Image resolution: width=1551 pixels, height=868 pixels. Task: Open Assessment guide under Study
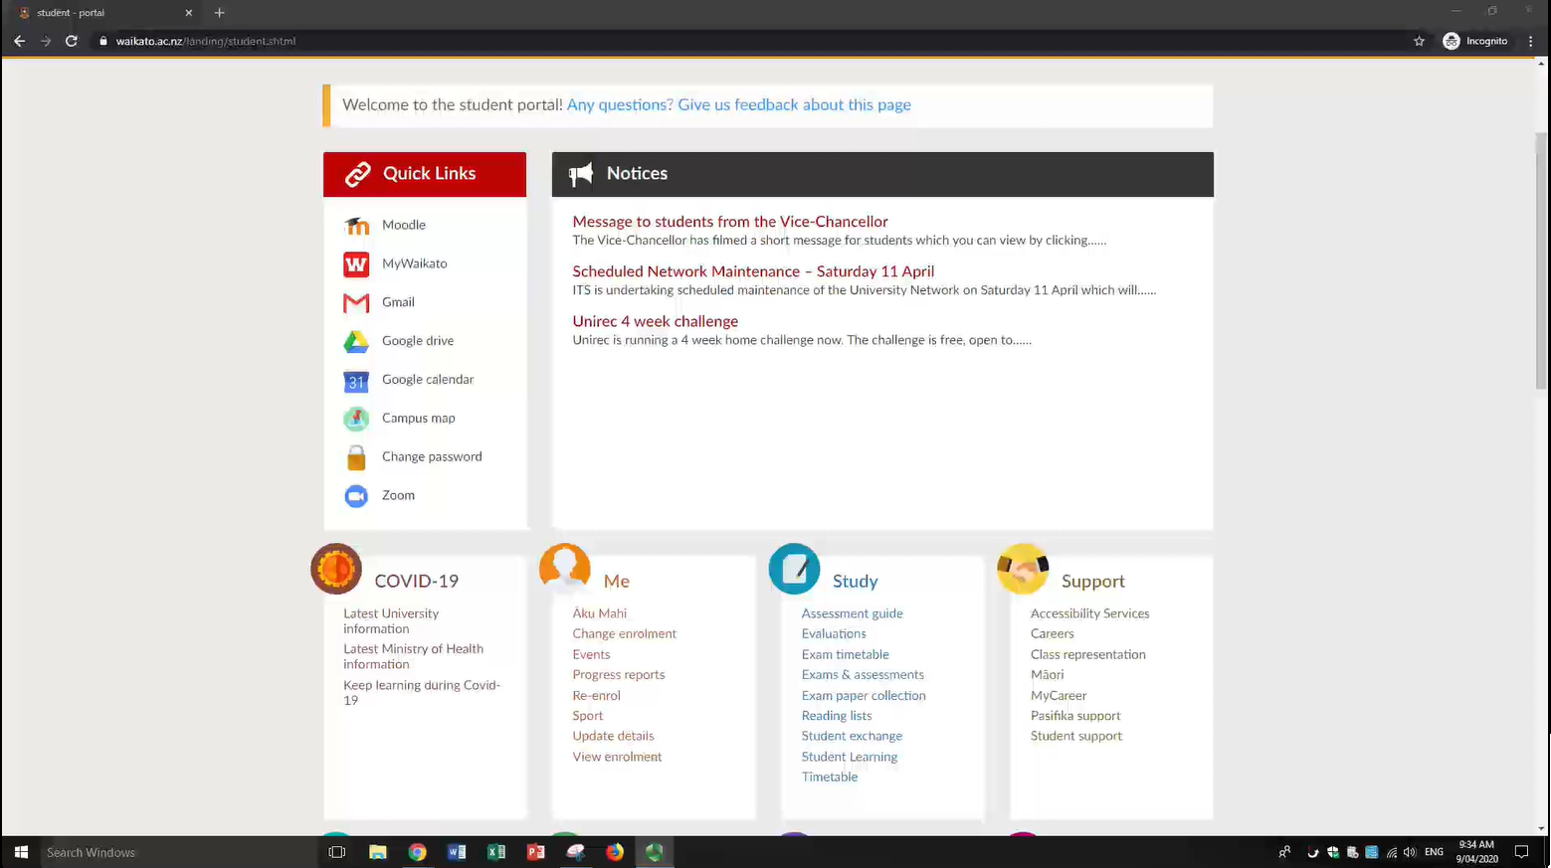(x=852, y=613)
